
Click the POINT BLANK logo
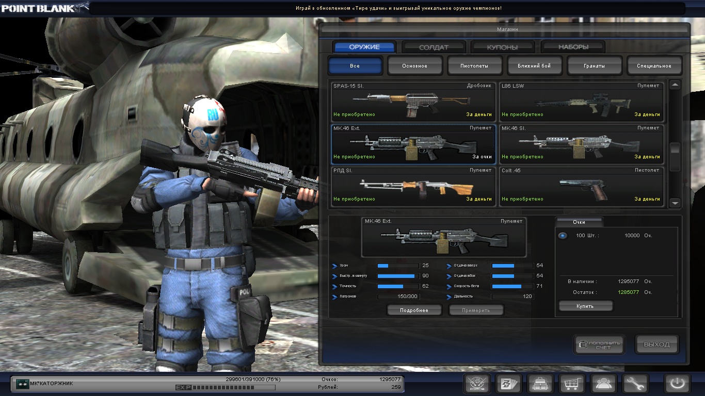pos(39,8)
